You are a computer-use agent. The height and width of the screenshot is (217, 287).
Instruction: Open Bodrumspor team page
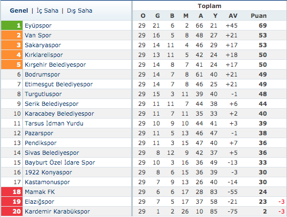(43, 74)
